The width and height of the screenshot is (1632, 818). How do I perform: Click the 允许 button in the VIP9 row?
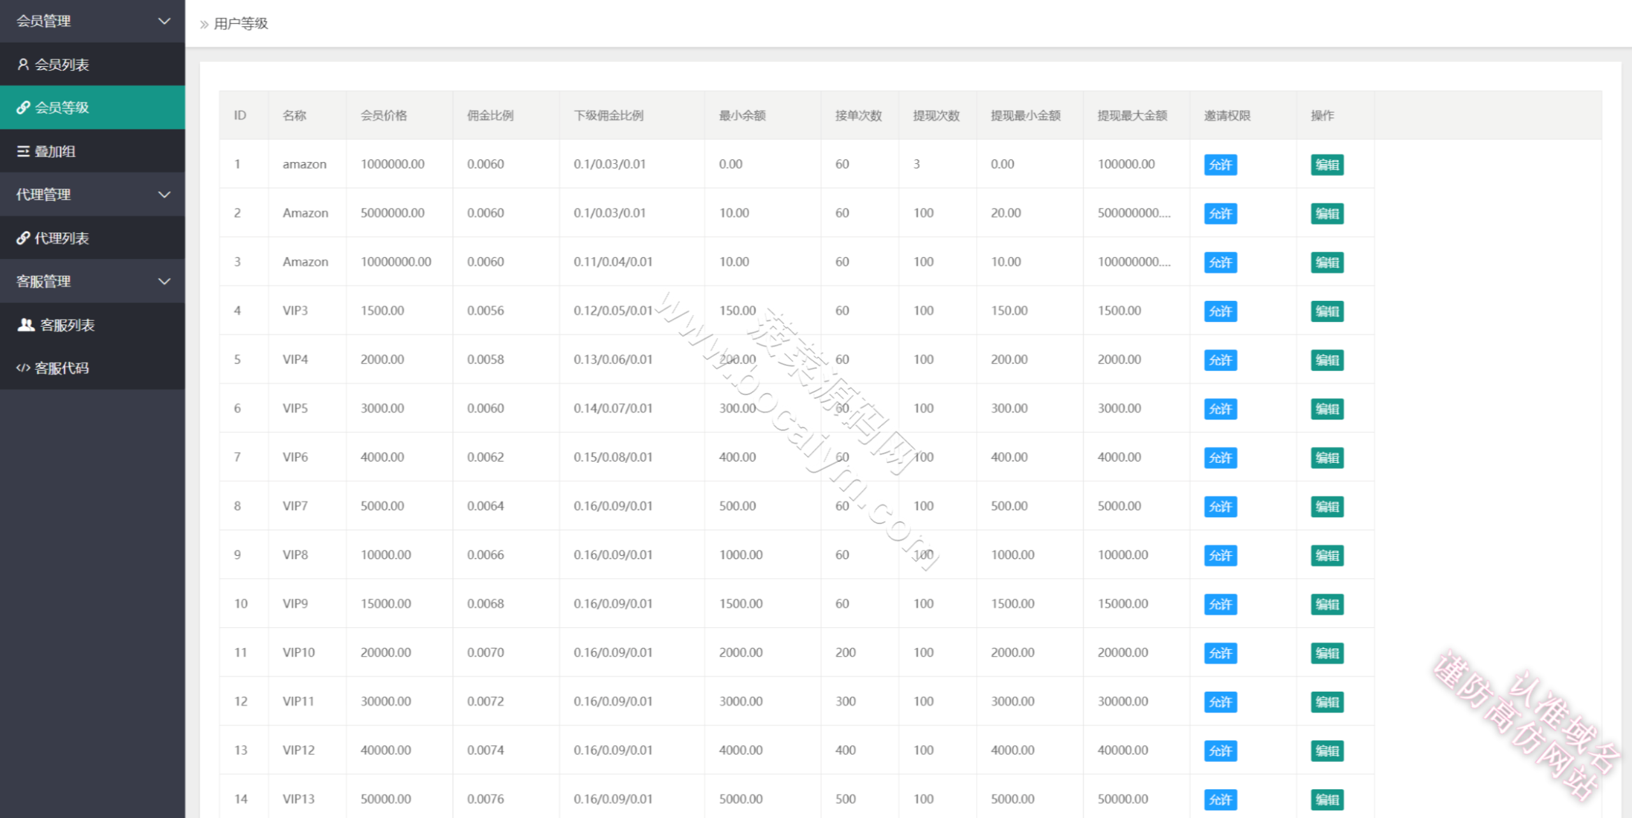(1220, 604)
